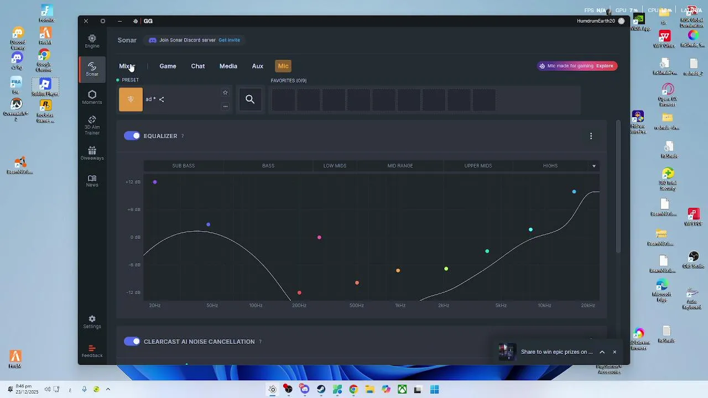Open Fortnite desktop shortcut

click(47, 14)
